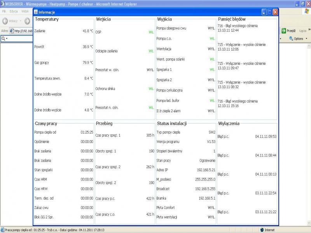Viewport: 311px width, 233px height.
Task: Click the address URL field
Action: (23, 31)
